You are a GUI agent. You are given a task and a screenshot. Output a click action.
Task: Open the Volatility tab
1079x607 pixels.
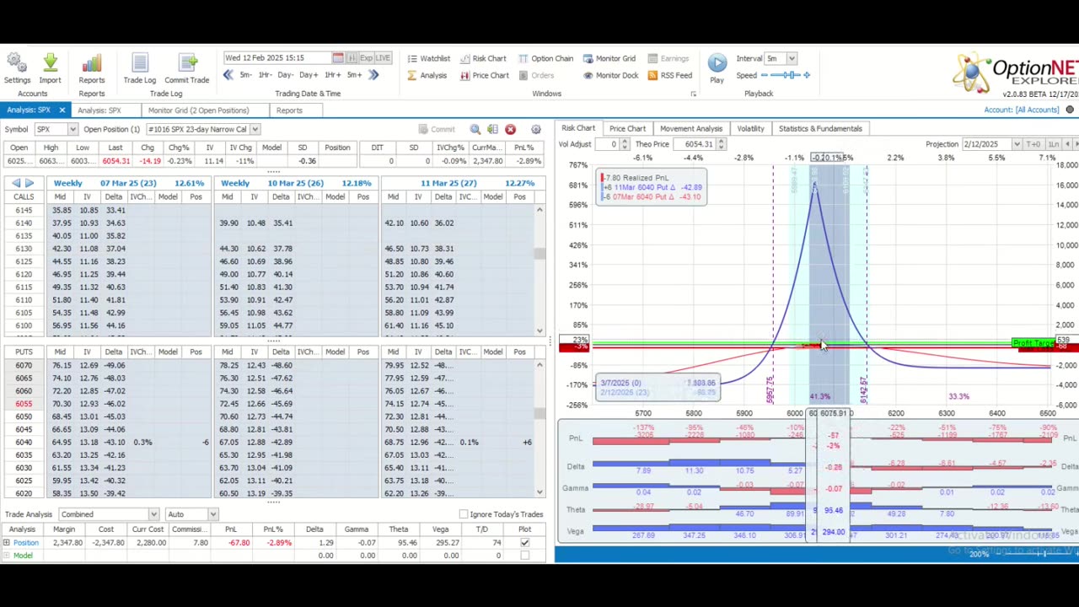750,129
